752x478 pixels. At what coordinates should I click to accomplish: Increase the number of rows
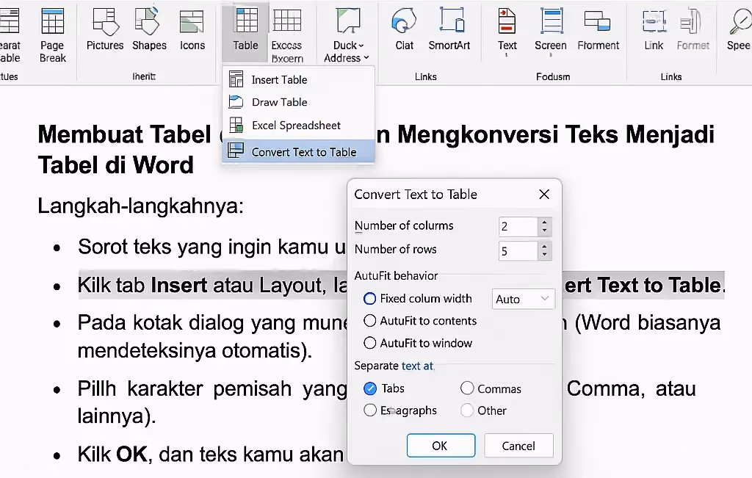coord(544,247)
